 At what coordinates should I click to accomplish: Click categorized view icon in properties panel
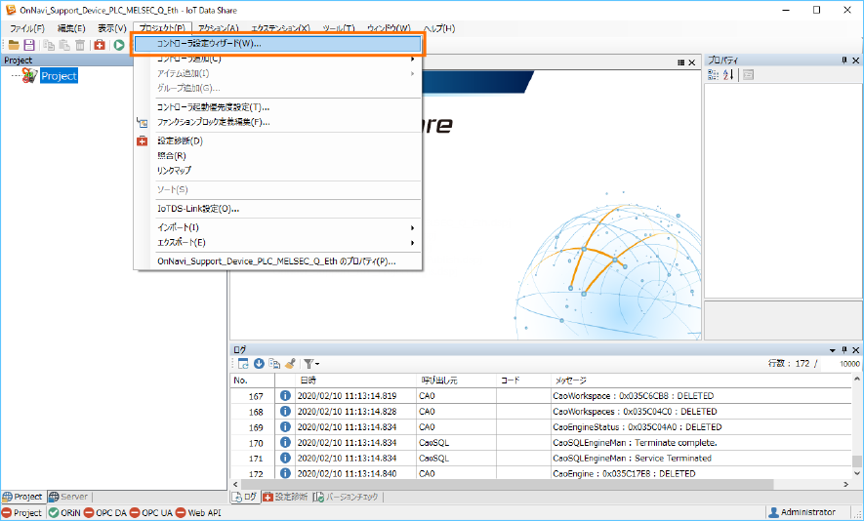tap(713, 75)
